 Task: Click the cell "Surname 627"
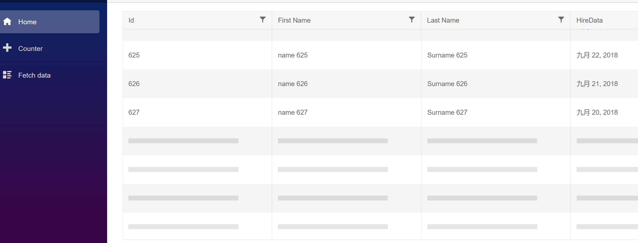[447, 113]
